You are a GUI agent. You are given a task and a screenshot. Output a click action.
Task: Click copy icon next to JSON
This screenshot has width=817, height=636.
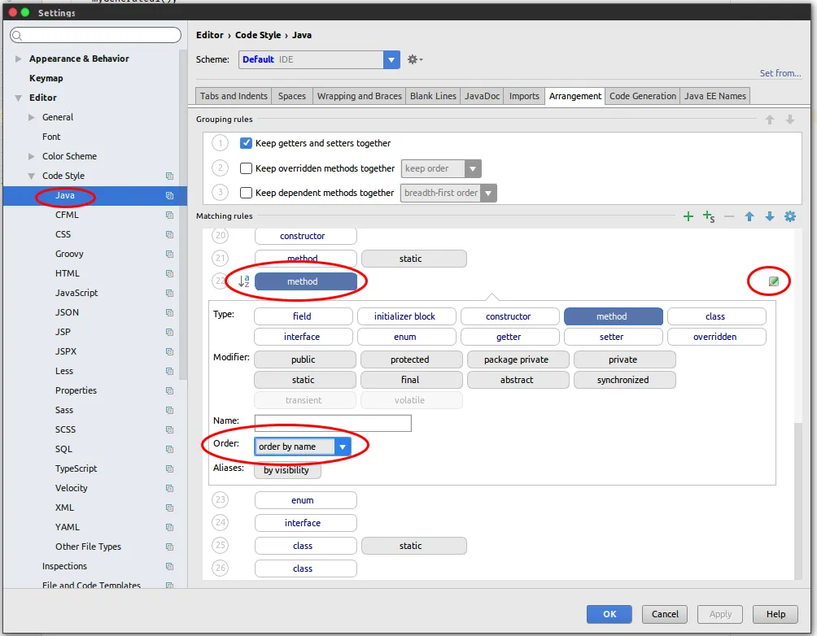coord(169,312)
